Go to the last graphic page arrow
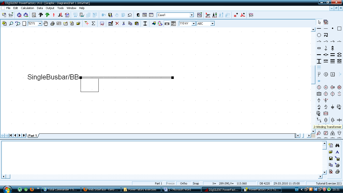The image size is (343, 193). click(24, 136)
